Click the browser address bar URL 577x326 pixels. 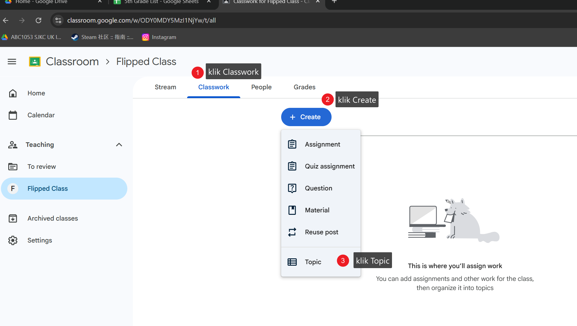(x=141, y=20)
